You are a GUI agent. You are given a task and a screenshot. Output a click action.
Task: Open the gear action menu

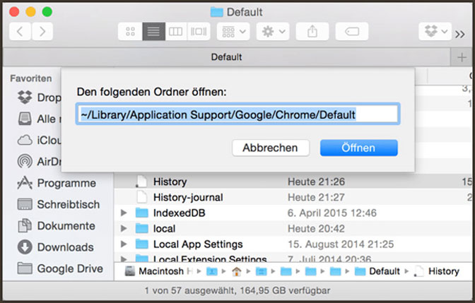pyautogui.click(x=273, y=31)
